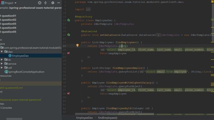Open EmployeeDao class in project tree
Image resolution: width=214 pixels, height=120 pixels.
pos(20,56)
